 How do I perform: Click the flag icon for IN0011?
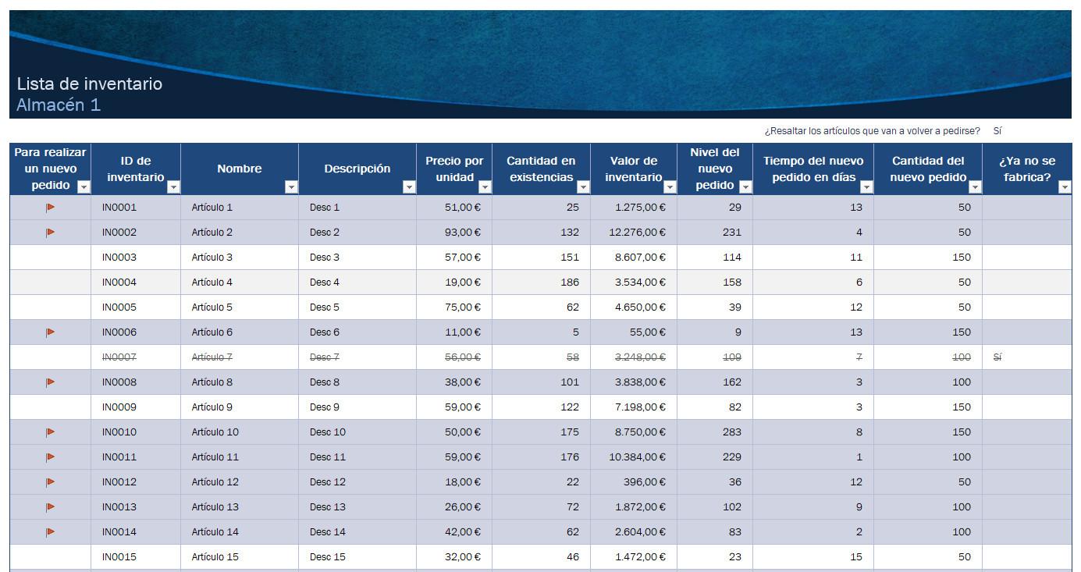[50, 457]
